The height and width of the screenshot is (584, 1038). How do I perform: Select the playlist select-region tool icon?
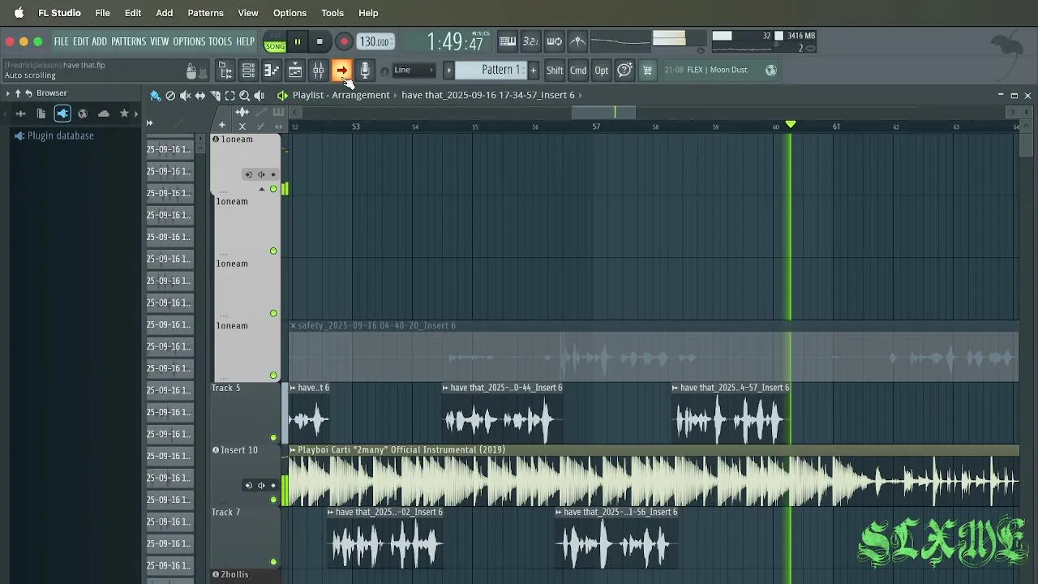229,95
